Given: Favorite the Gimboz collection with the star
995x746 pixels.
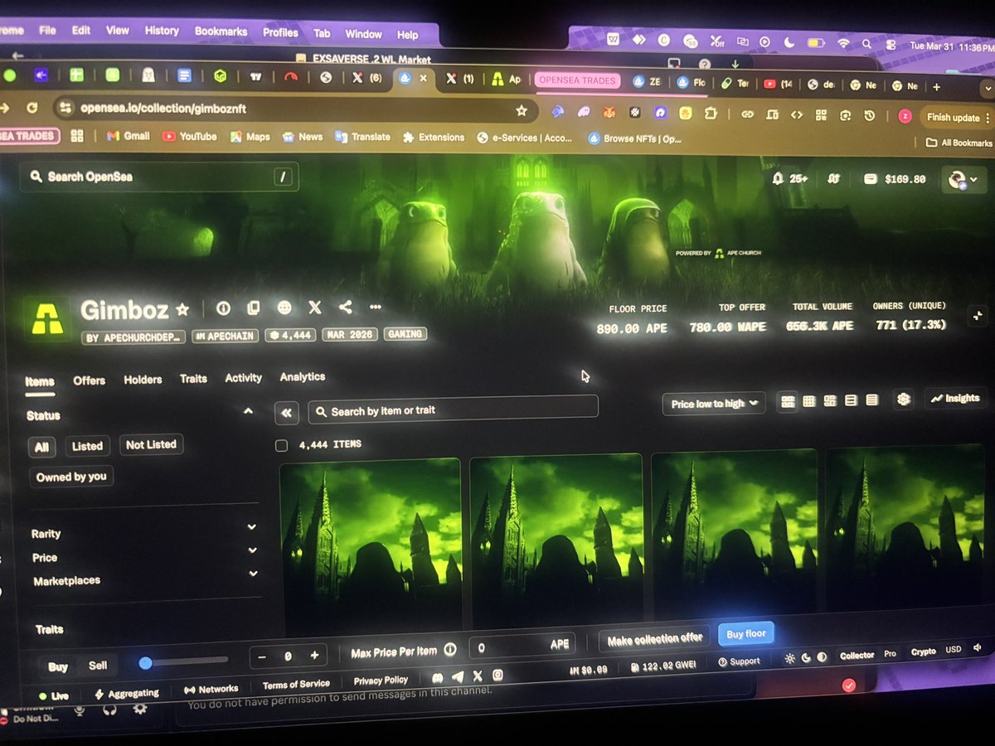Looking at the screenshot, I should click(182, 310).
